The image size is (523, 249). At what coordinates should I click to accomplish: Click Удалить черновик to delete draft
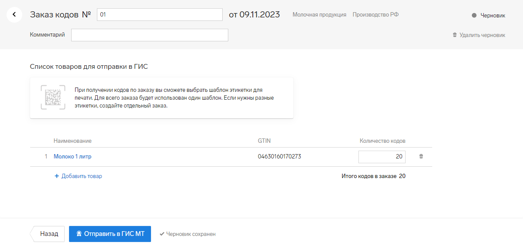point(478,35)
